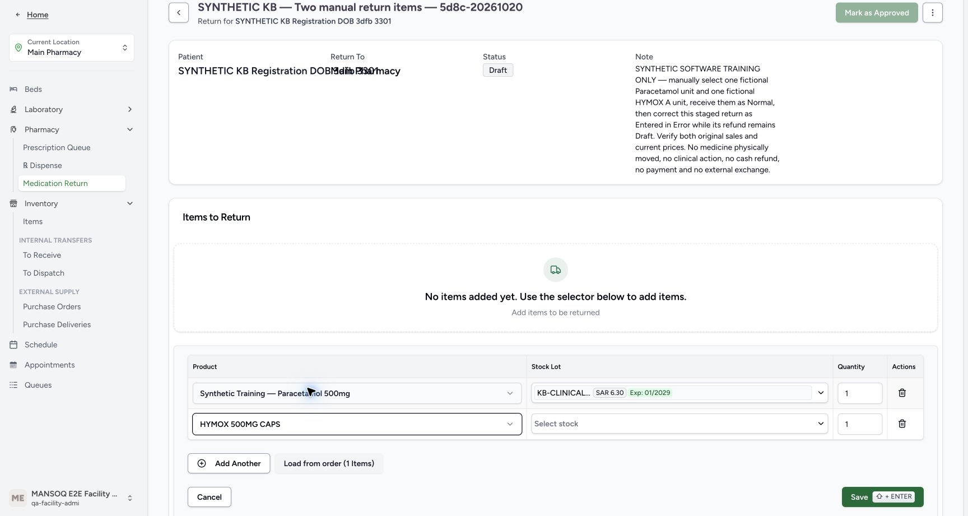
Task: Click the Schedule calendar icon
Action: [13, 345]
